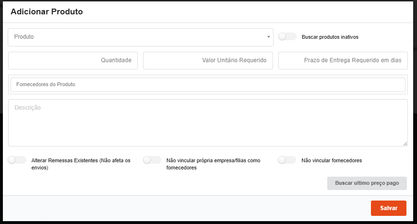Click the 'Alterar Remessas Existentes' label text
Viewport: 417px width, 224px height.
pos(81,161)
